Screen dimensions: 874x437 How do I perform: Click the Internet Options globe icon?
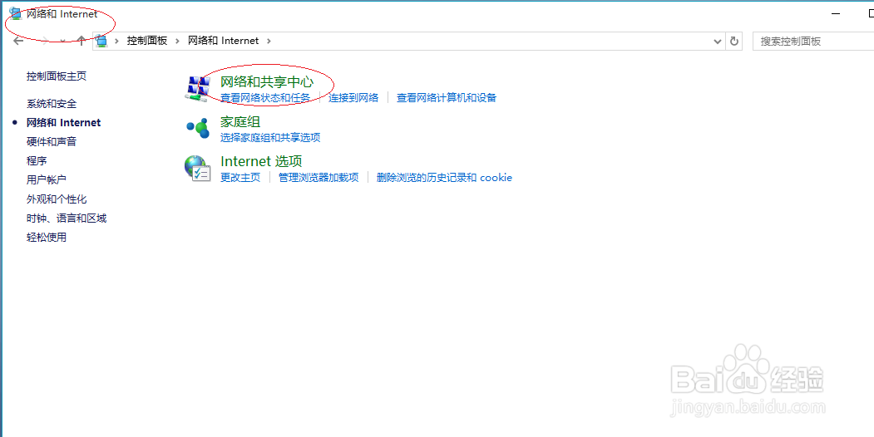[x=197, y=168]
